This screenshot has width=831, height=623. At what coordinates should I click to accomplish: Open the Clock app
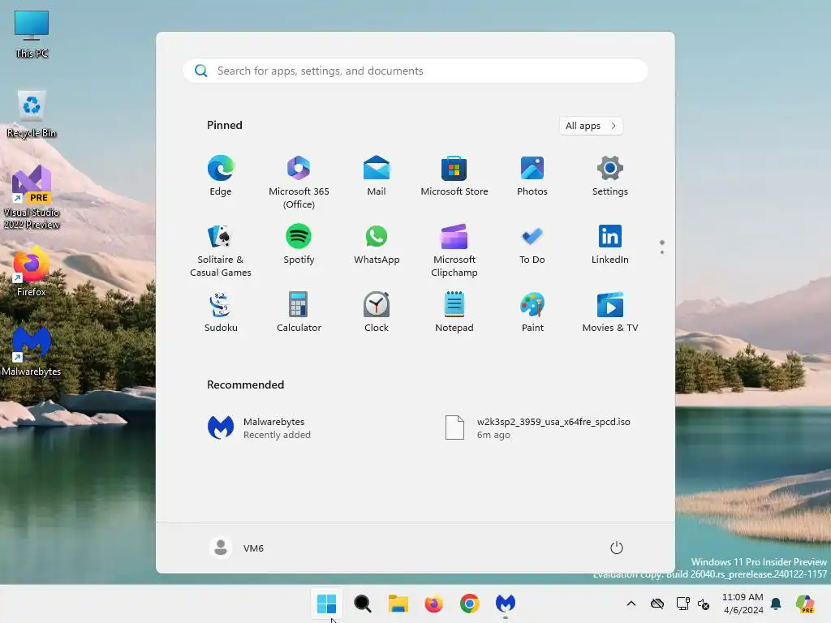[377, 312]
